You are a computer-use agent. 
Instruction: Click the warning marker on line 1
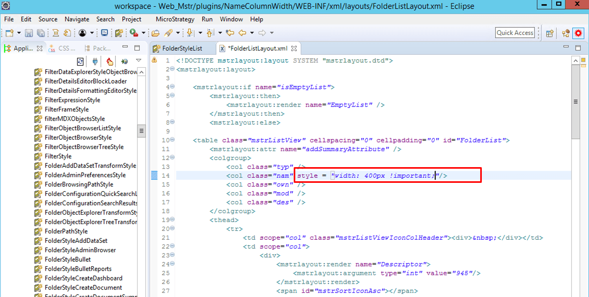pyautogui.click(x=154, y=60)
